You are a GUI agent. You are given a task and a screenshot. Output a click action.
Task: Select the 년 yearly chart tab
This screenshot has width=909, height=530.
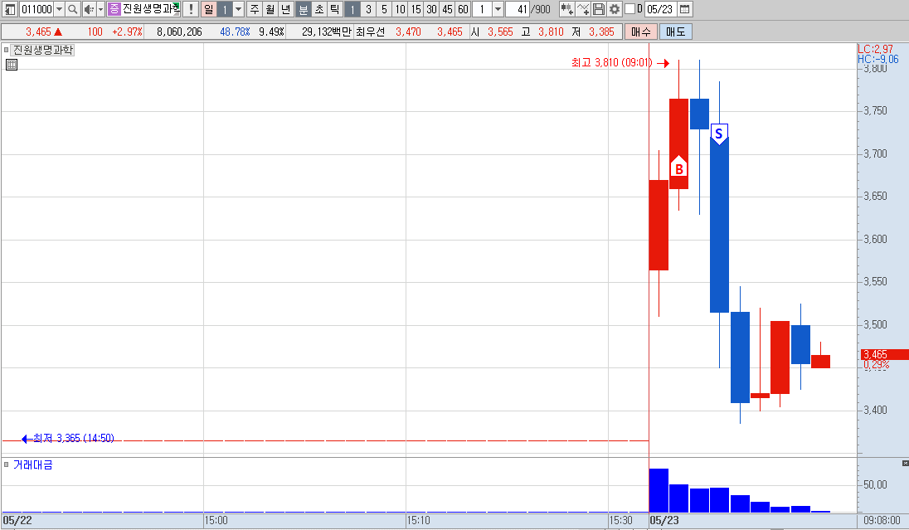[x=286, y=9]
